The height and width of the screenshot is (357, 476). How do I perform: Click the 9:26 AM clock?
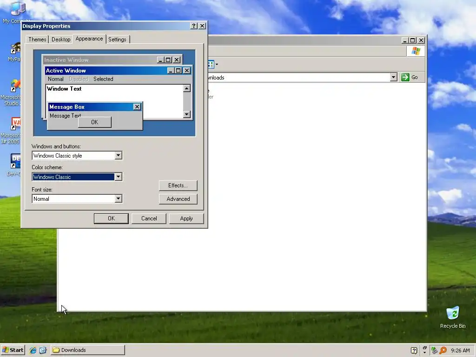[x=460, y=350]
